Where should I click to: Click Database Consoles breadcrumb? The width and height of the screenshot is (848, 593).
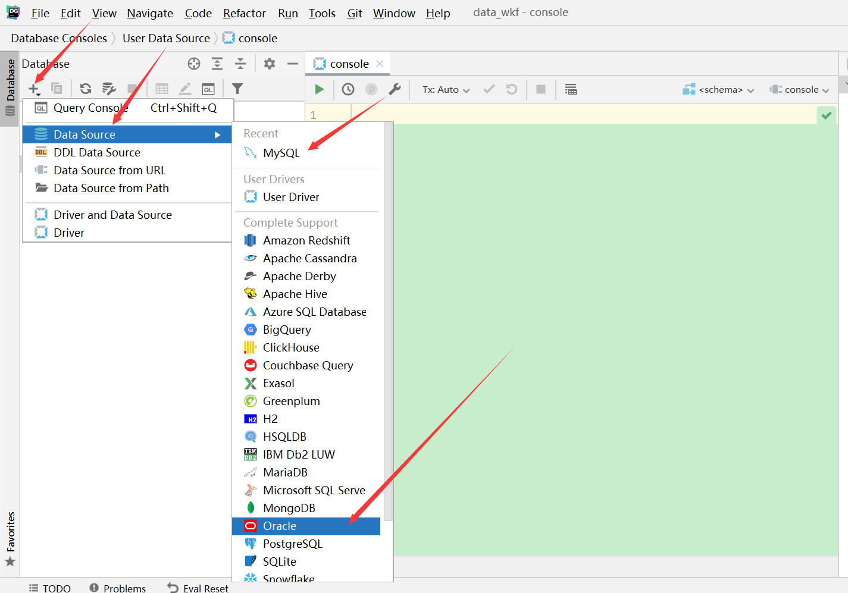pyautogui.click(x=59, y=38)
